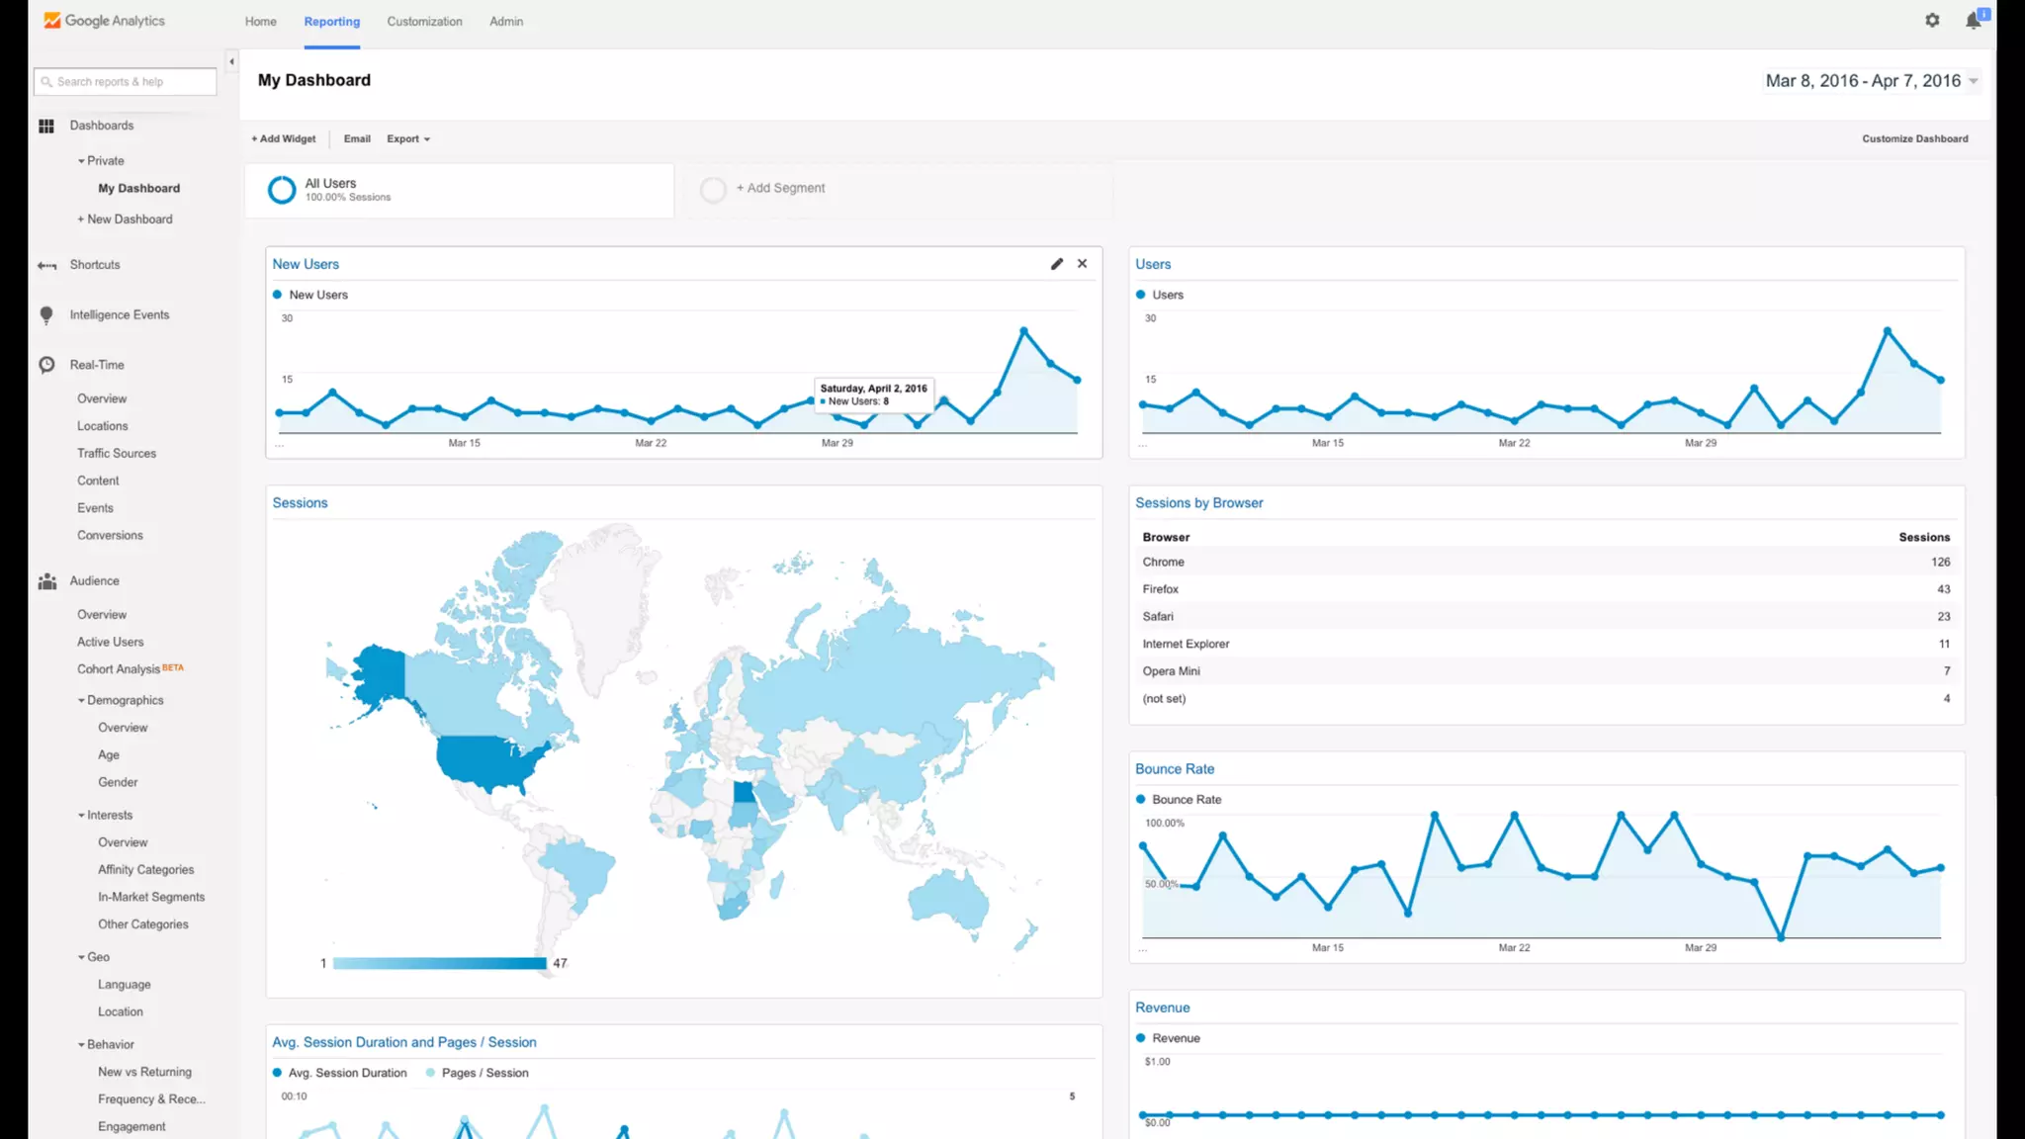Click the settings gear icon

click(1932, 20)
